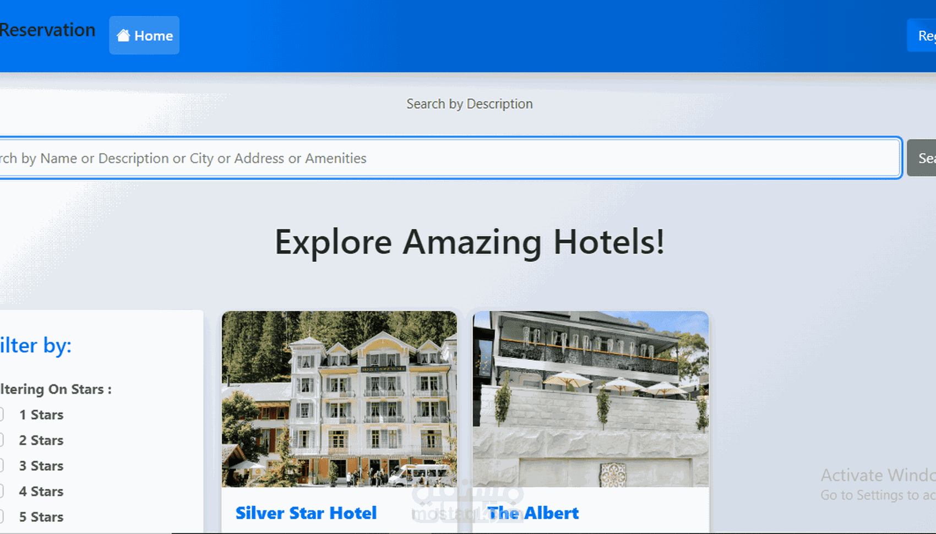Open the Home navigation button

[144, 35]
